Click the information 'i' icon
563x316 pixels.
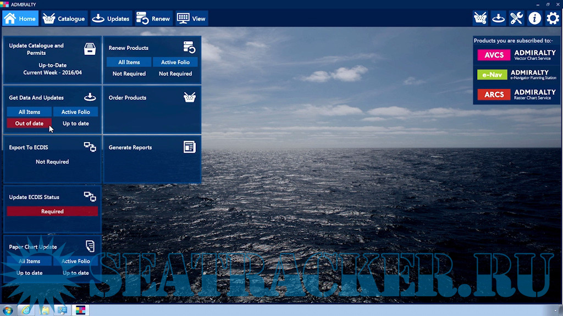point(534,18)
